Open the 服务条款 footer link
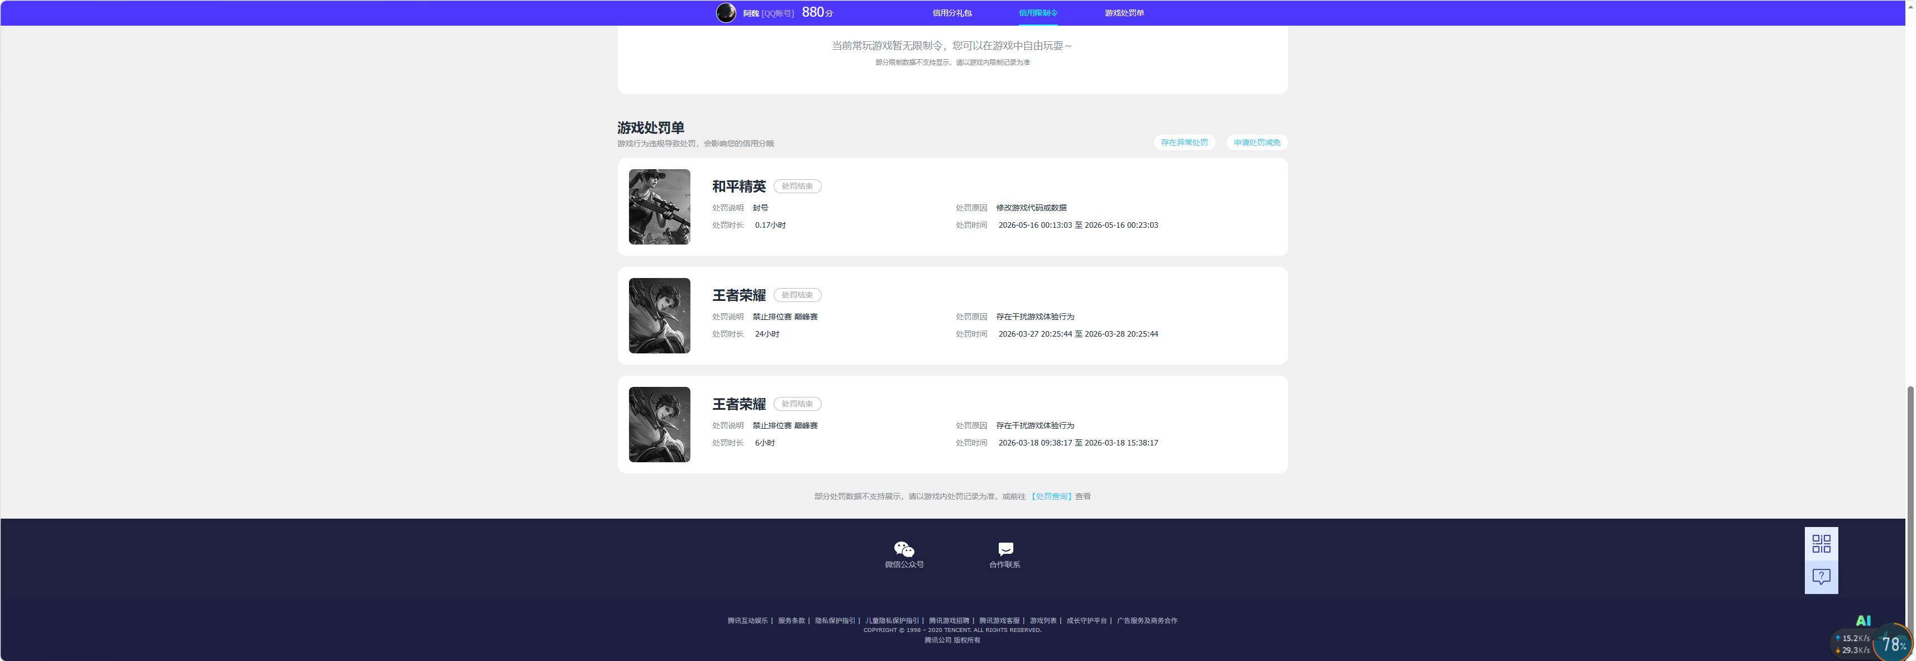 (x=792, y=620)
